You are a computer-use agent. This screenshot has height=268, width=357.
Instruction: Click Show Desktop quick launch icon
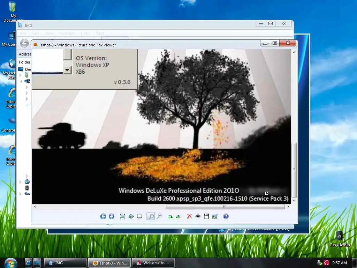click(x=37, y=263)
